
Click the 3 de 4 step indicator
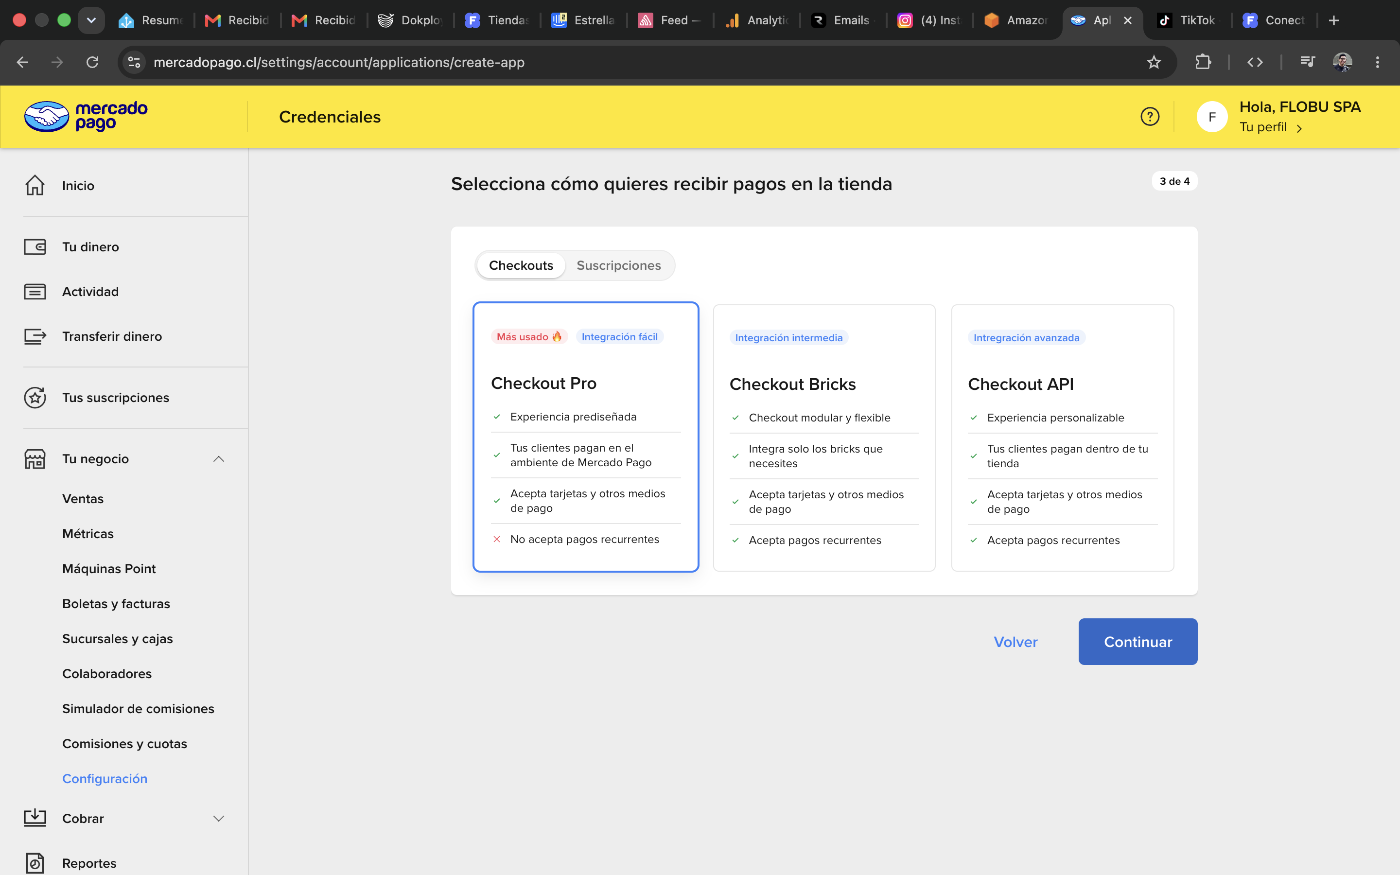pos(1174,181)
